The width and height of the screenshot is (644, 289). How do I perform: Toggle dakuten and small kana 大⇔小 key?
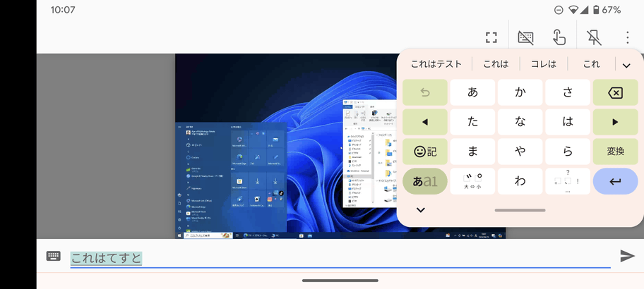click(x=472, y=181)
